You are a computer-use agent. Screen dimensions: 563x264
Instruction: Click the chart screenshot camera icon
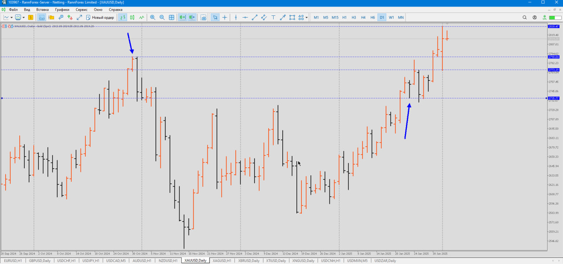(204, 18)
